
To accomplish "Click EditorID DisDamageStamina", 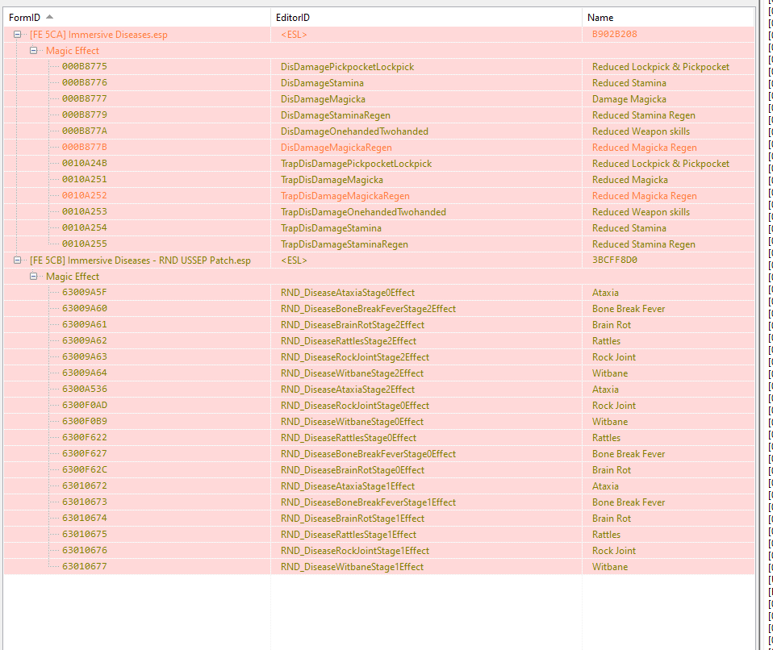I will tap(323, 83).
